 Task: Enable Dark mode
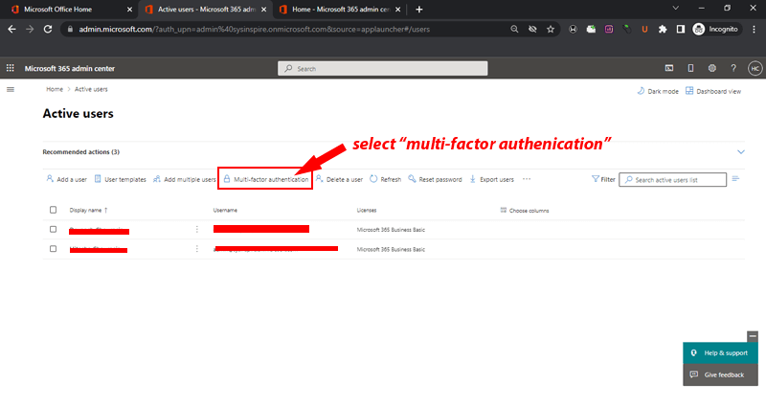(x=658, y=91)
